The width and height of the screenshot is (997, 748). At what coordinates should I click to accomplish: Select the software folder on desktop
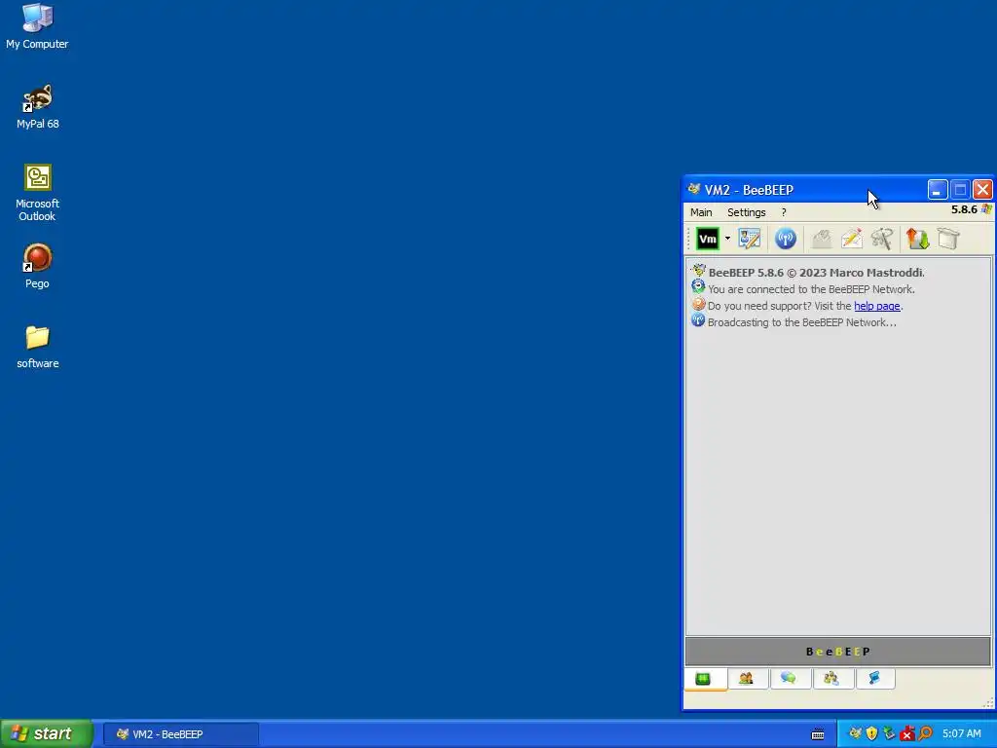38,347
